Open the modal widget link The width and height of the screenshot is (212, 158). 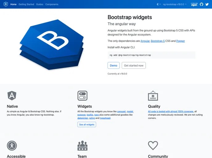coord(130,111)
